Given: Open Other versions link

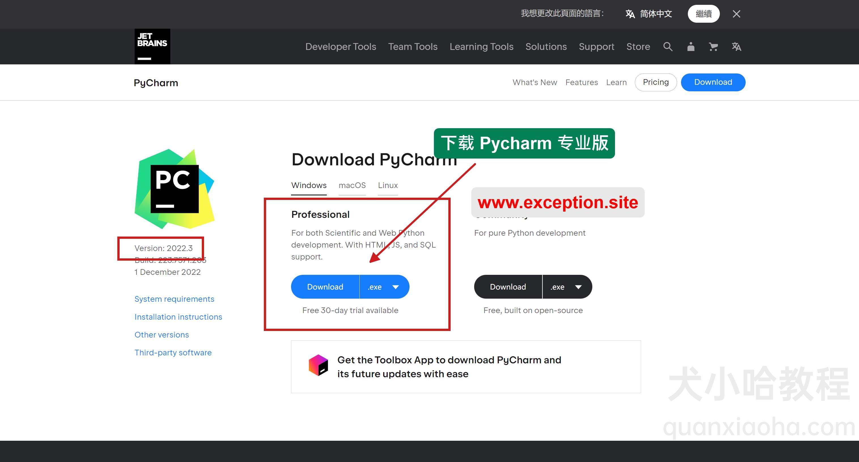Looking at the screenshot, I should coord(161,335).
